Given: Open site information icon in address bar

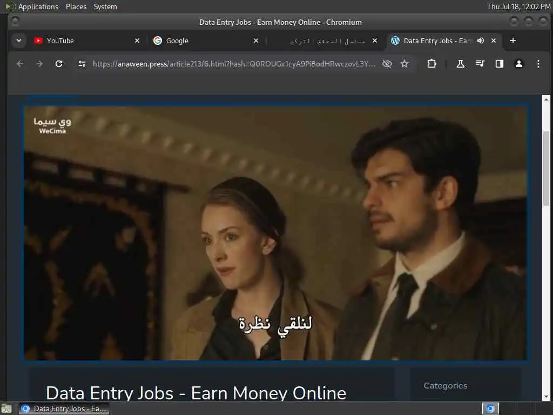Looking at the screenshot, I should (x=82, y=64).
